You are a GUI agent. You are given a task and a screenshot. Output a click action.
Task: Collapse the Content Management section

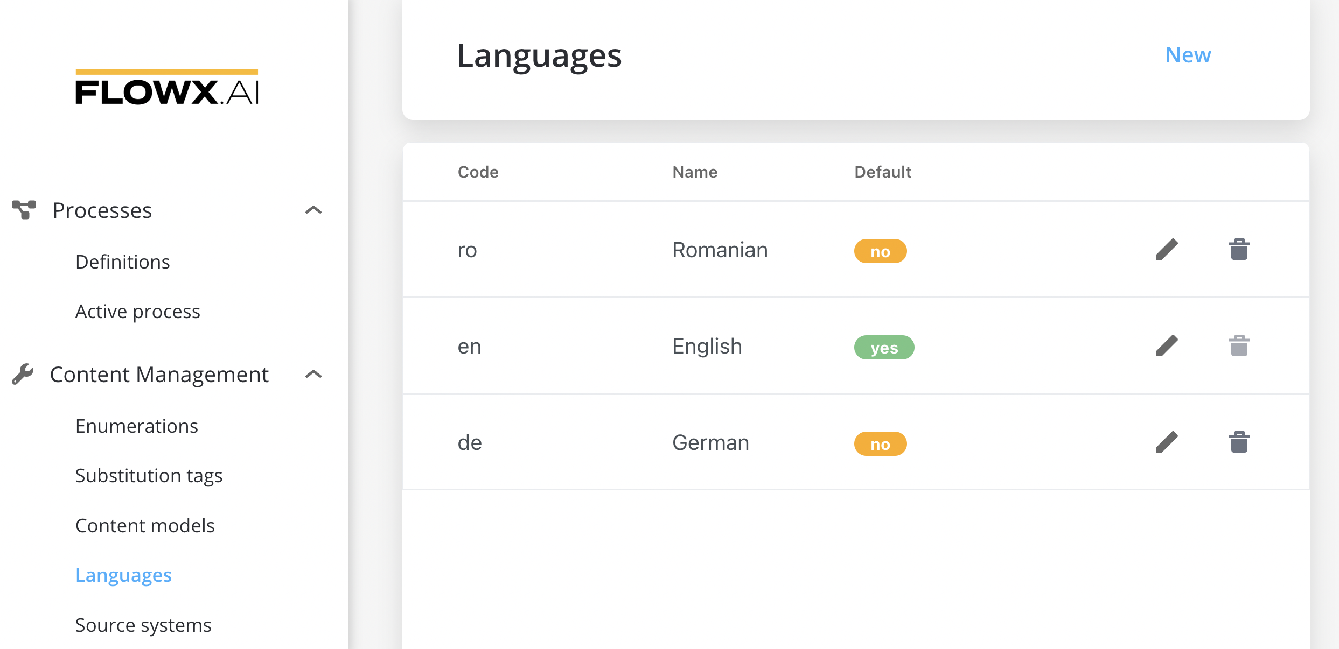[x=315, y=373]
